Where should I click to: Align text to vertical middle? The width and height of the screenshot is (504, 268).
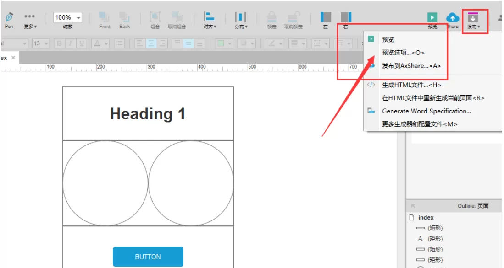188,43
